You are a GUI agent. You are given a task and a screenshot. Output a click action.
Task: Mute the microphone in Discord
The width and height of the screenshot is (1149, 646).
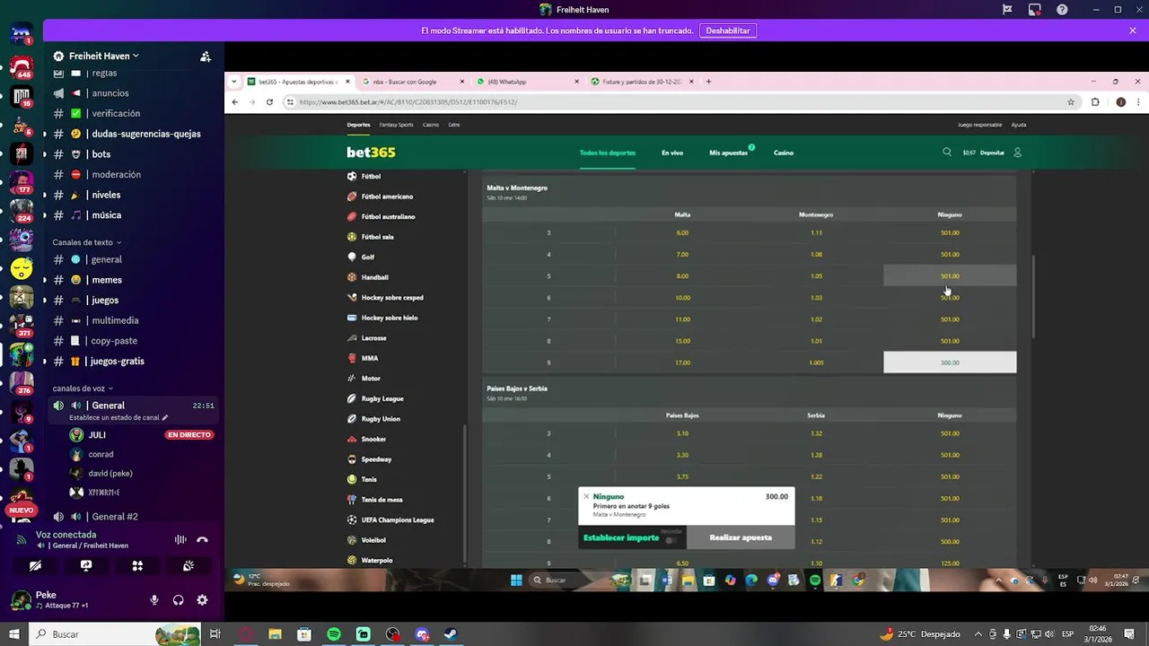pyautogui.click(x=154, y=600)
